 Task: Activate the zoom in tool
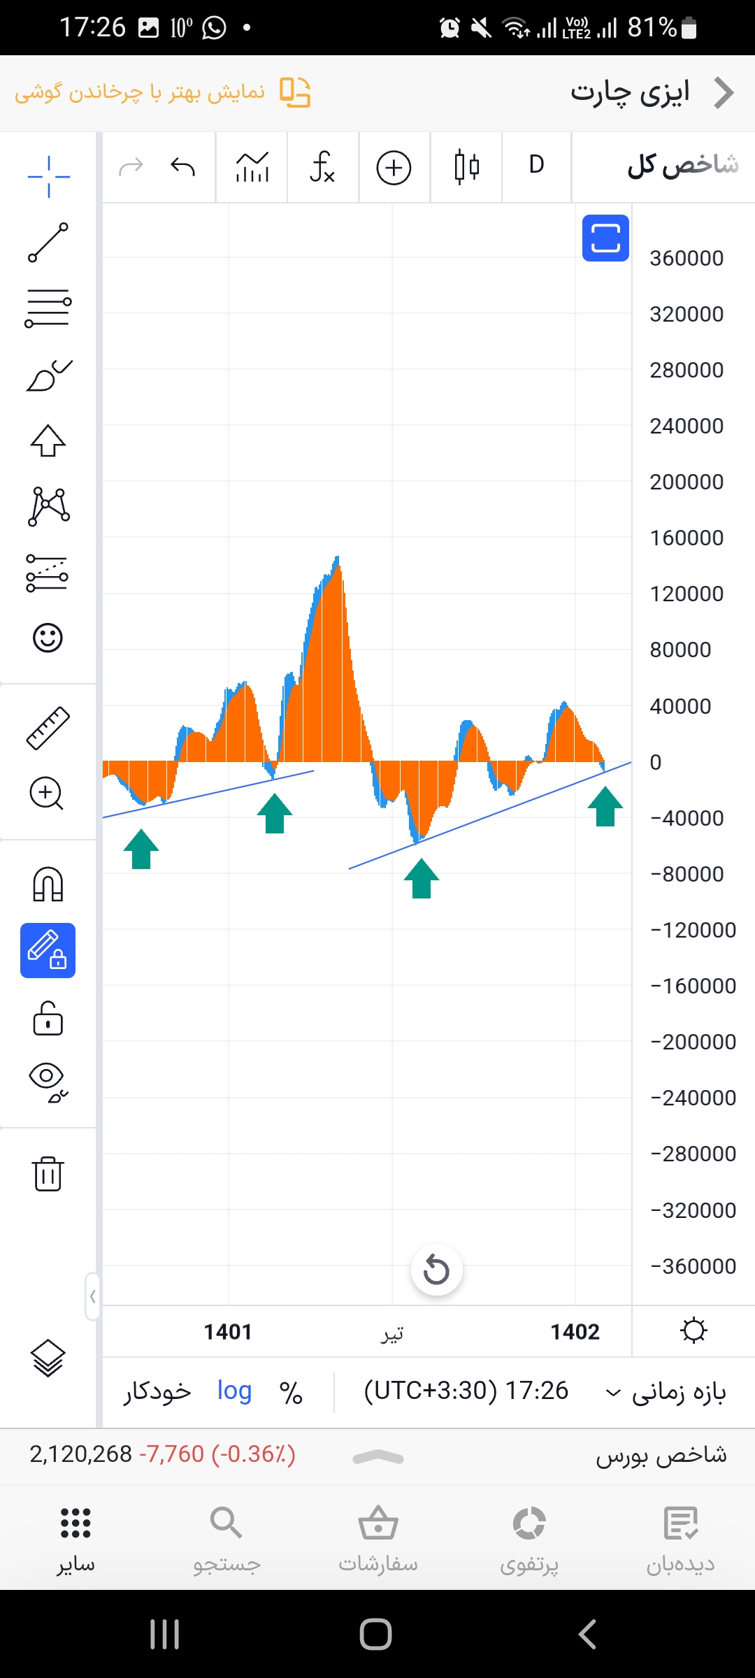click(47, 794)
